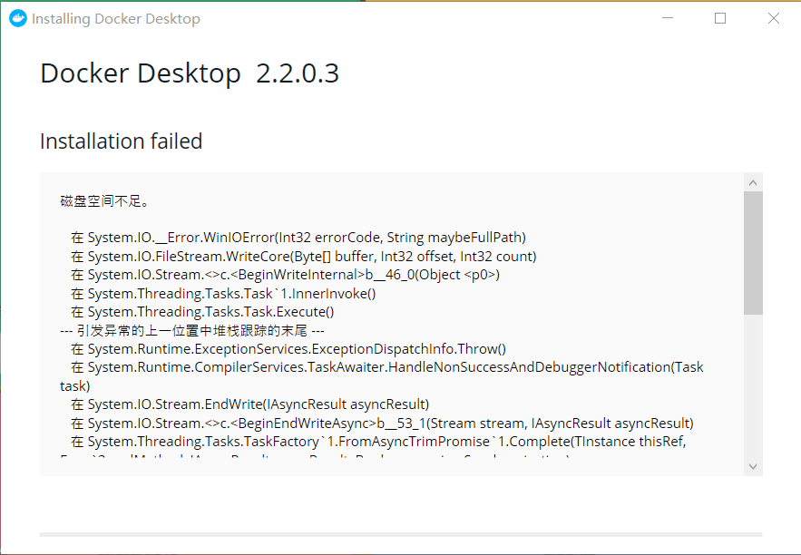Click the WinIOError stack trace line
This screenshot has height=555, width=801.
[x=298, y=238]
